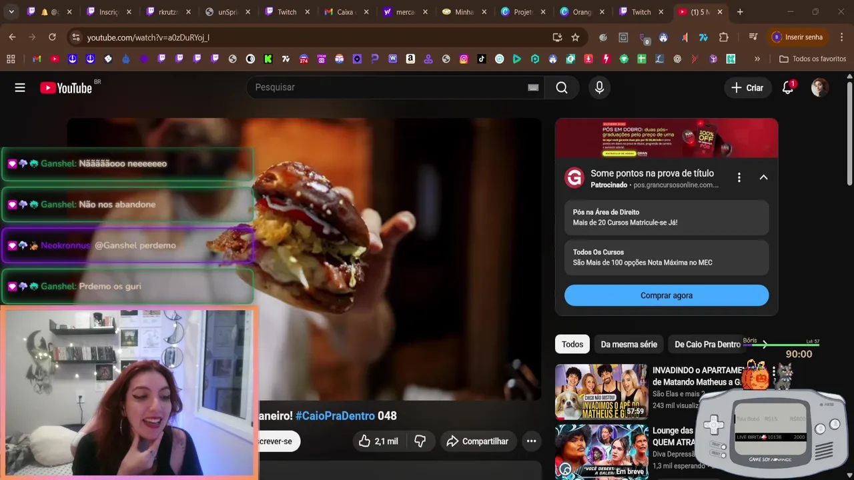
Task: Open the tab search dropdown arrow
Action: [11, 12]
